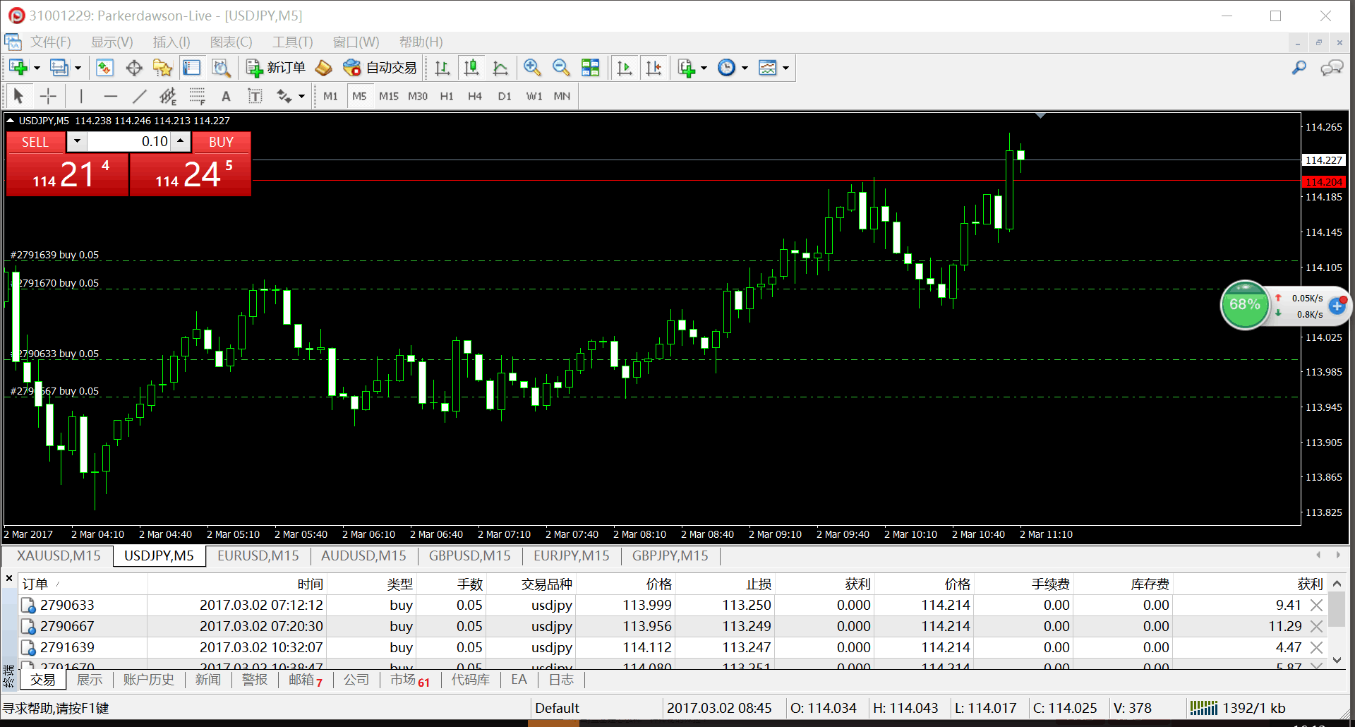The height and width of the screenshot is (727, 1355).
Task: Open the periods clock icon
Action: 726,68
